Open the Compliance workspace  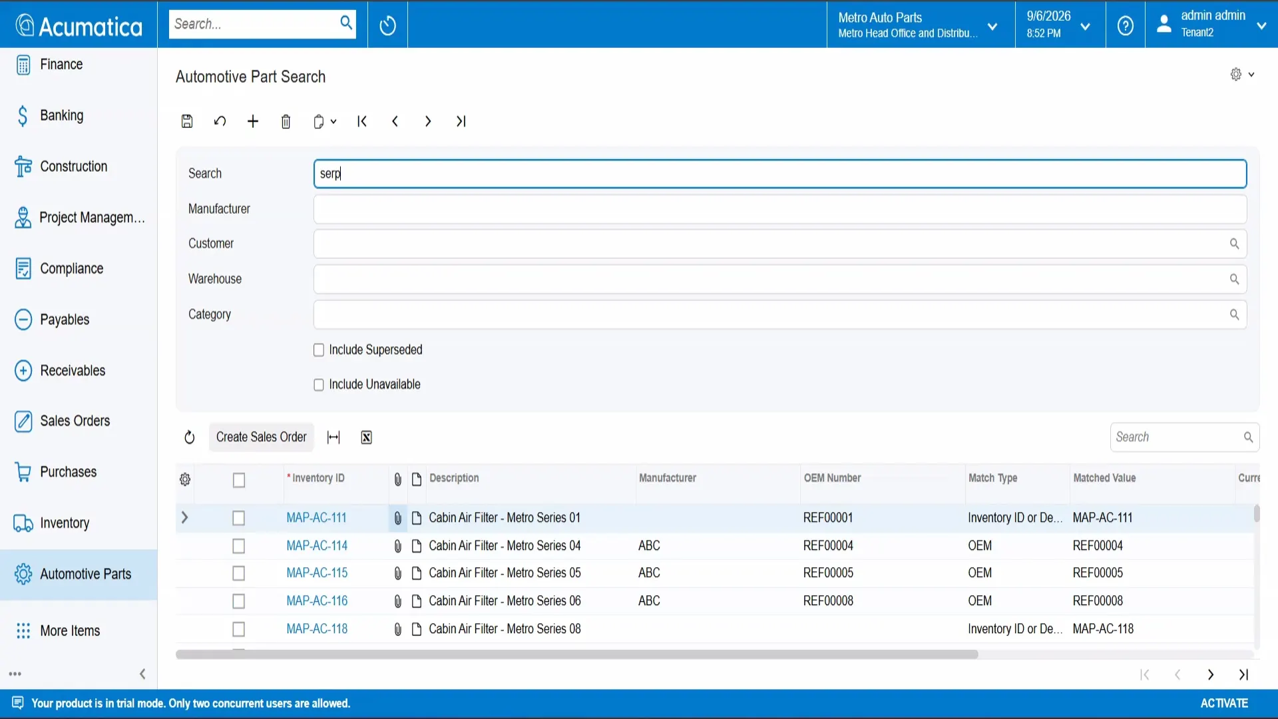tap(79, 268)
